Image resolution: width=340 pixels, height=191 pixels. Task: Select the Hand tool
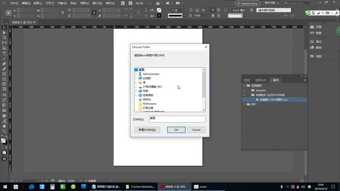point(4,126)
